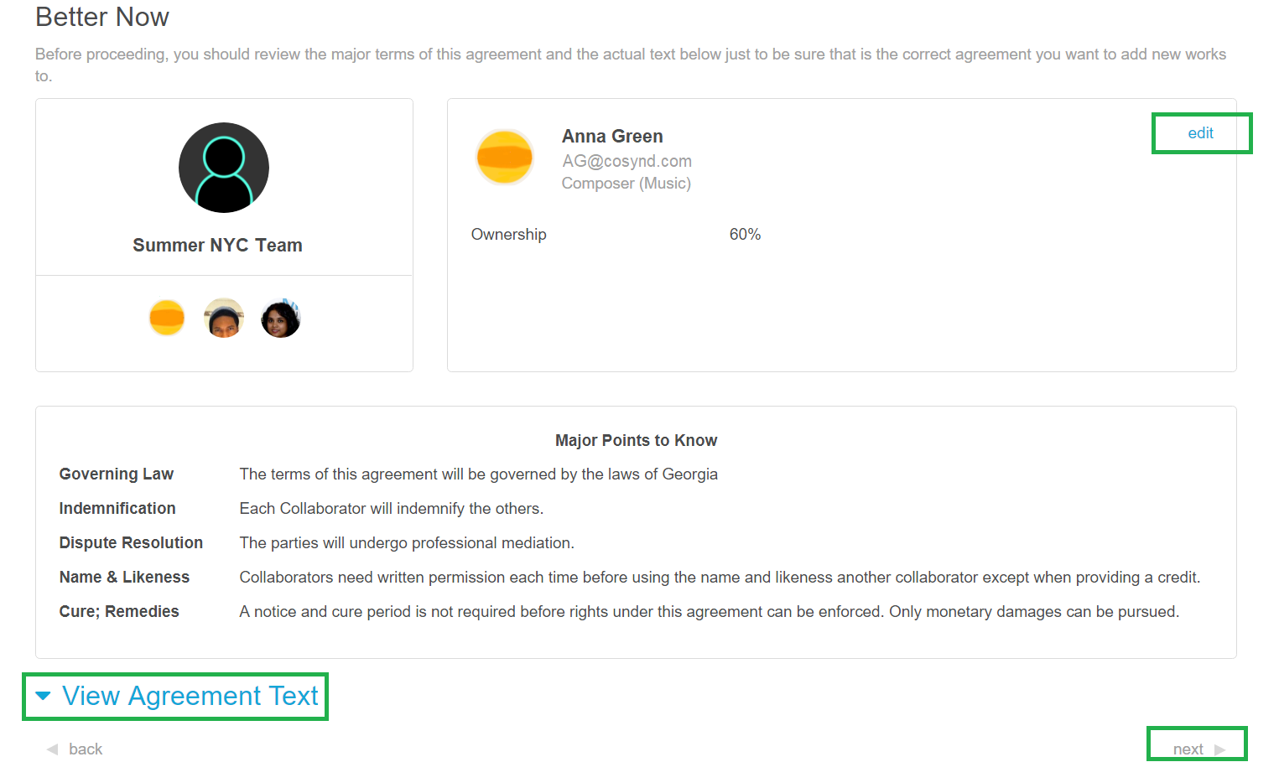Click the Name & Likeness label
Screen dimensions: 1279x762
click(124, 578)
